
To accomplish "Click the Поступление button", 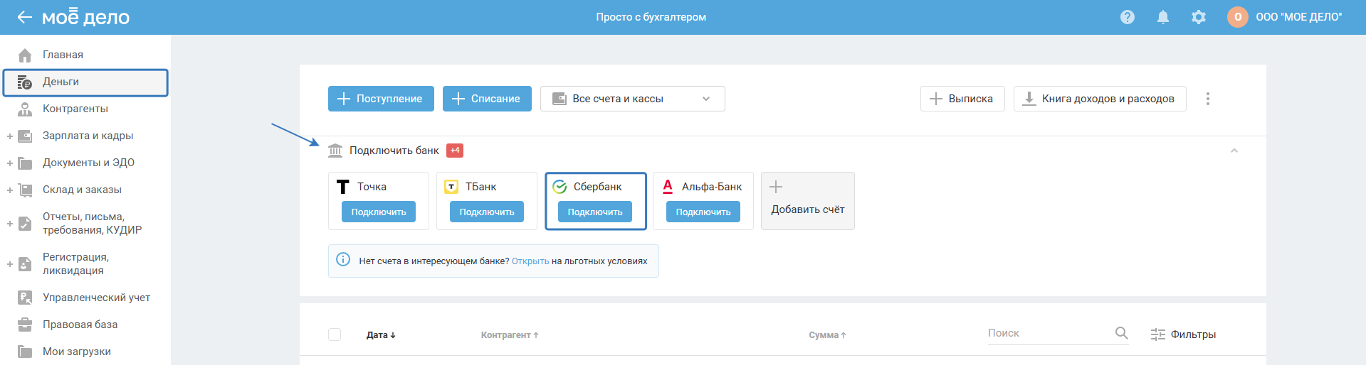I will [380, 99].
